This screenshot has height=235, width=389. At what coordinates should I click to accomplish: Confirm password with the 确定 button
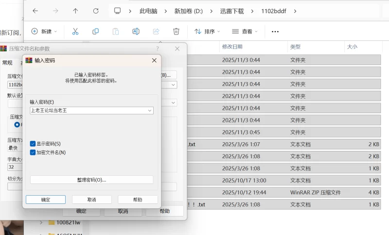pos(46,200)
